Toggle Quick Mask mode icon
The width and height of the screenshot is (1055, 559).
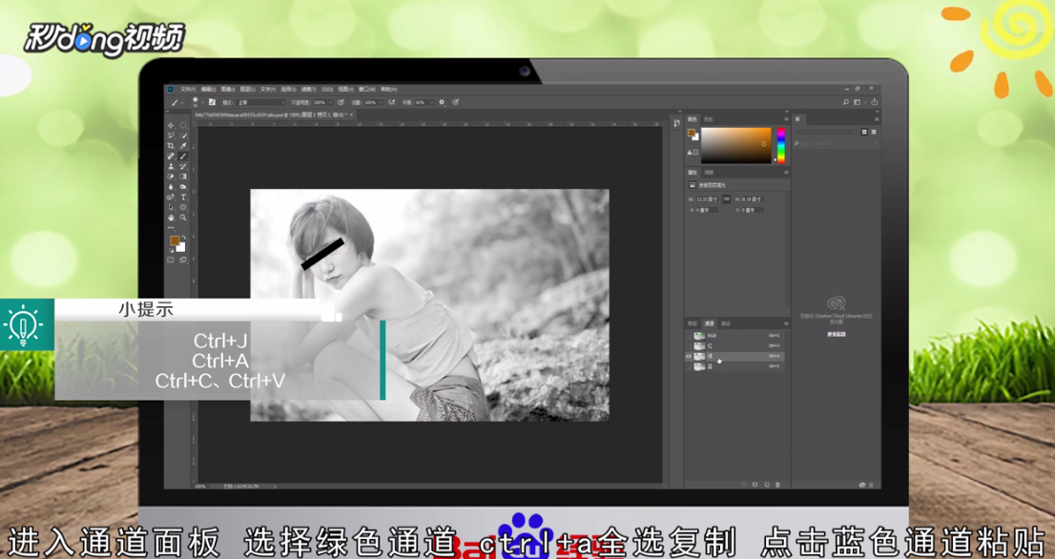tap(170, 259)
